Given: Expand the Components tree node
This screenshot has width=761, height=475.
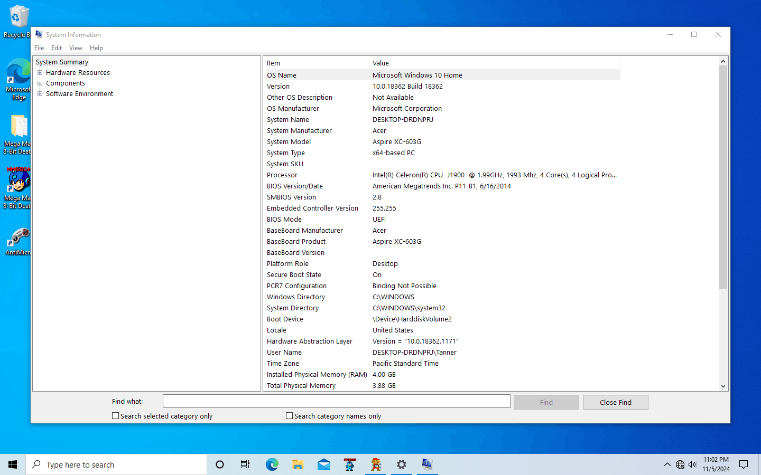Looking at the screenshot, I should [x=40, y=83].
